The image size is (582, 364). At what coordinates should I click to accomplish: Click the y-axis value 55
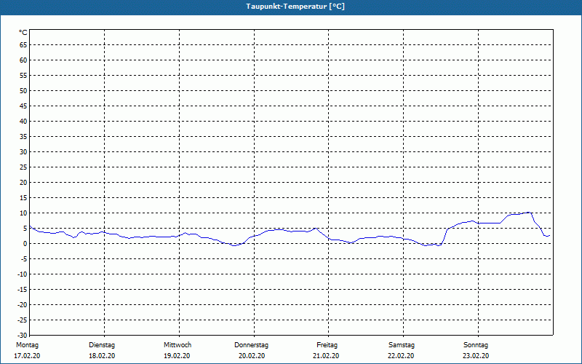click(x=23, y=76)
